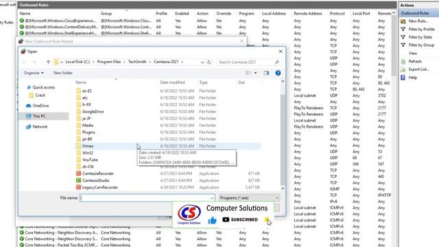The width and height of the screenshot is (439, 247).
Task: Toggle the preview pane icon
Action: pyautogui.click(x=266, y=73)
